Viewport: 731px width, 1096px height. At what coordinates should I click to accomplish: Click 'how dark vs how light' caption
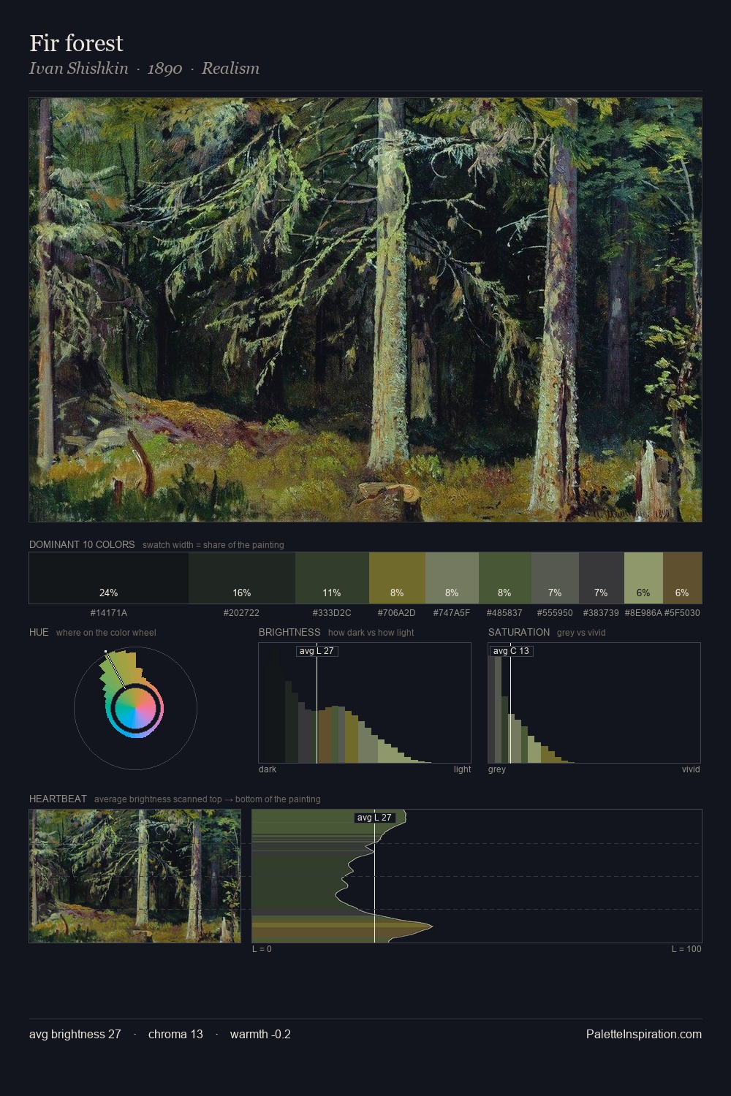371,633
